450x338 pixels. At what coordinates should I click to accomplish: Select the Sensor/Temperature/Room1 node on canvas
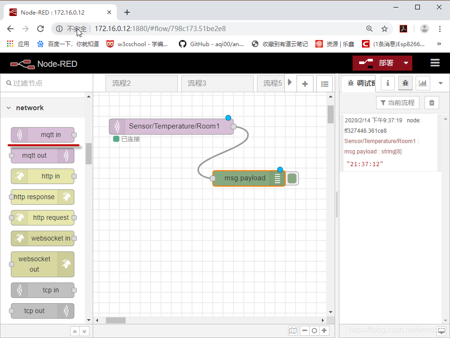171,127
